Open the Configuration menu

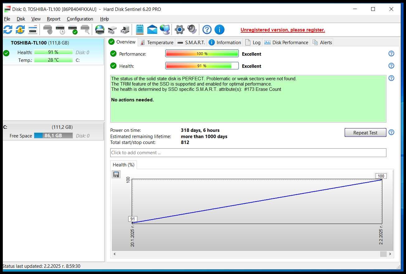(80, 19)
